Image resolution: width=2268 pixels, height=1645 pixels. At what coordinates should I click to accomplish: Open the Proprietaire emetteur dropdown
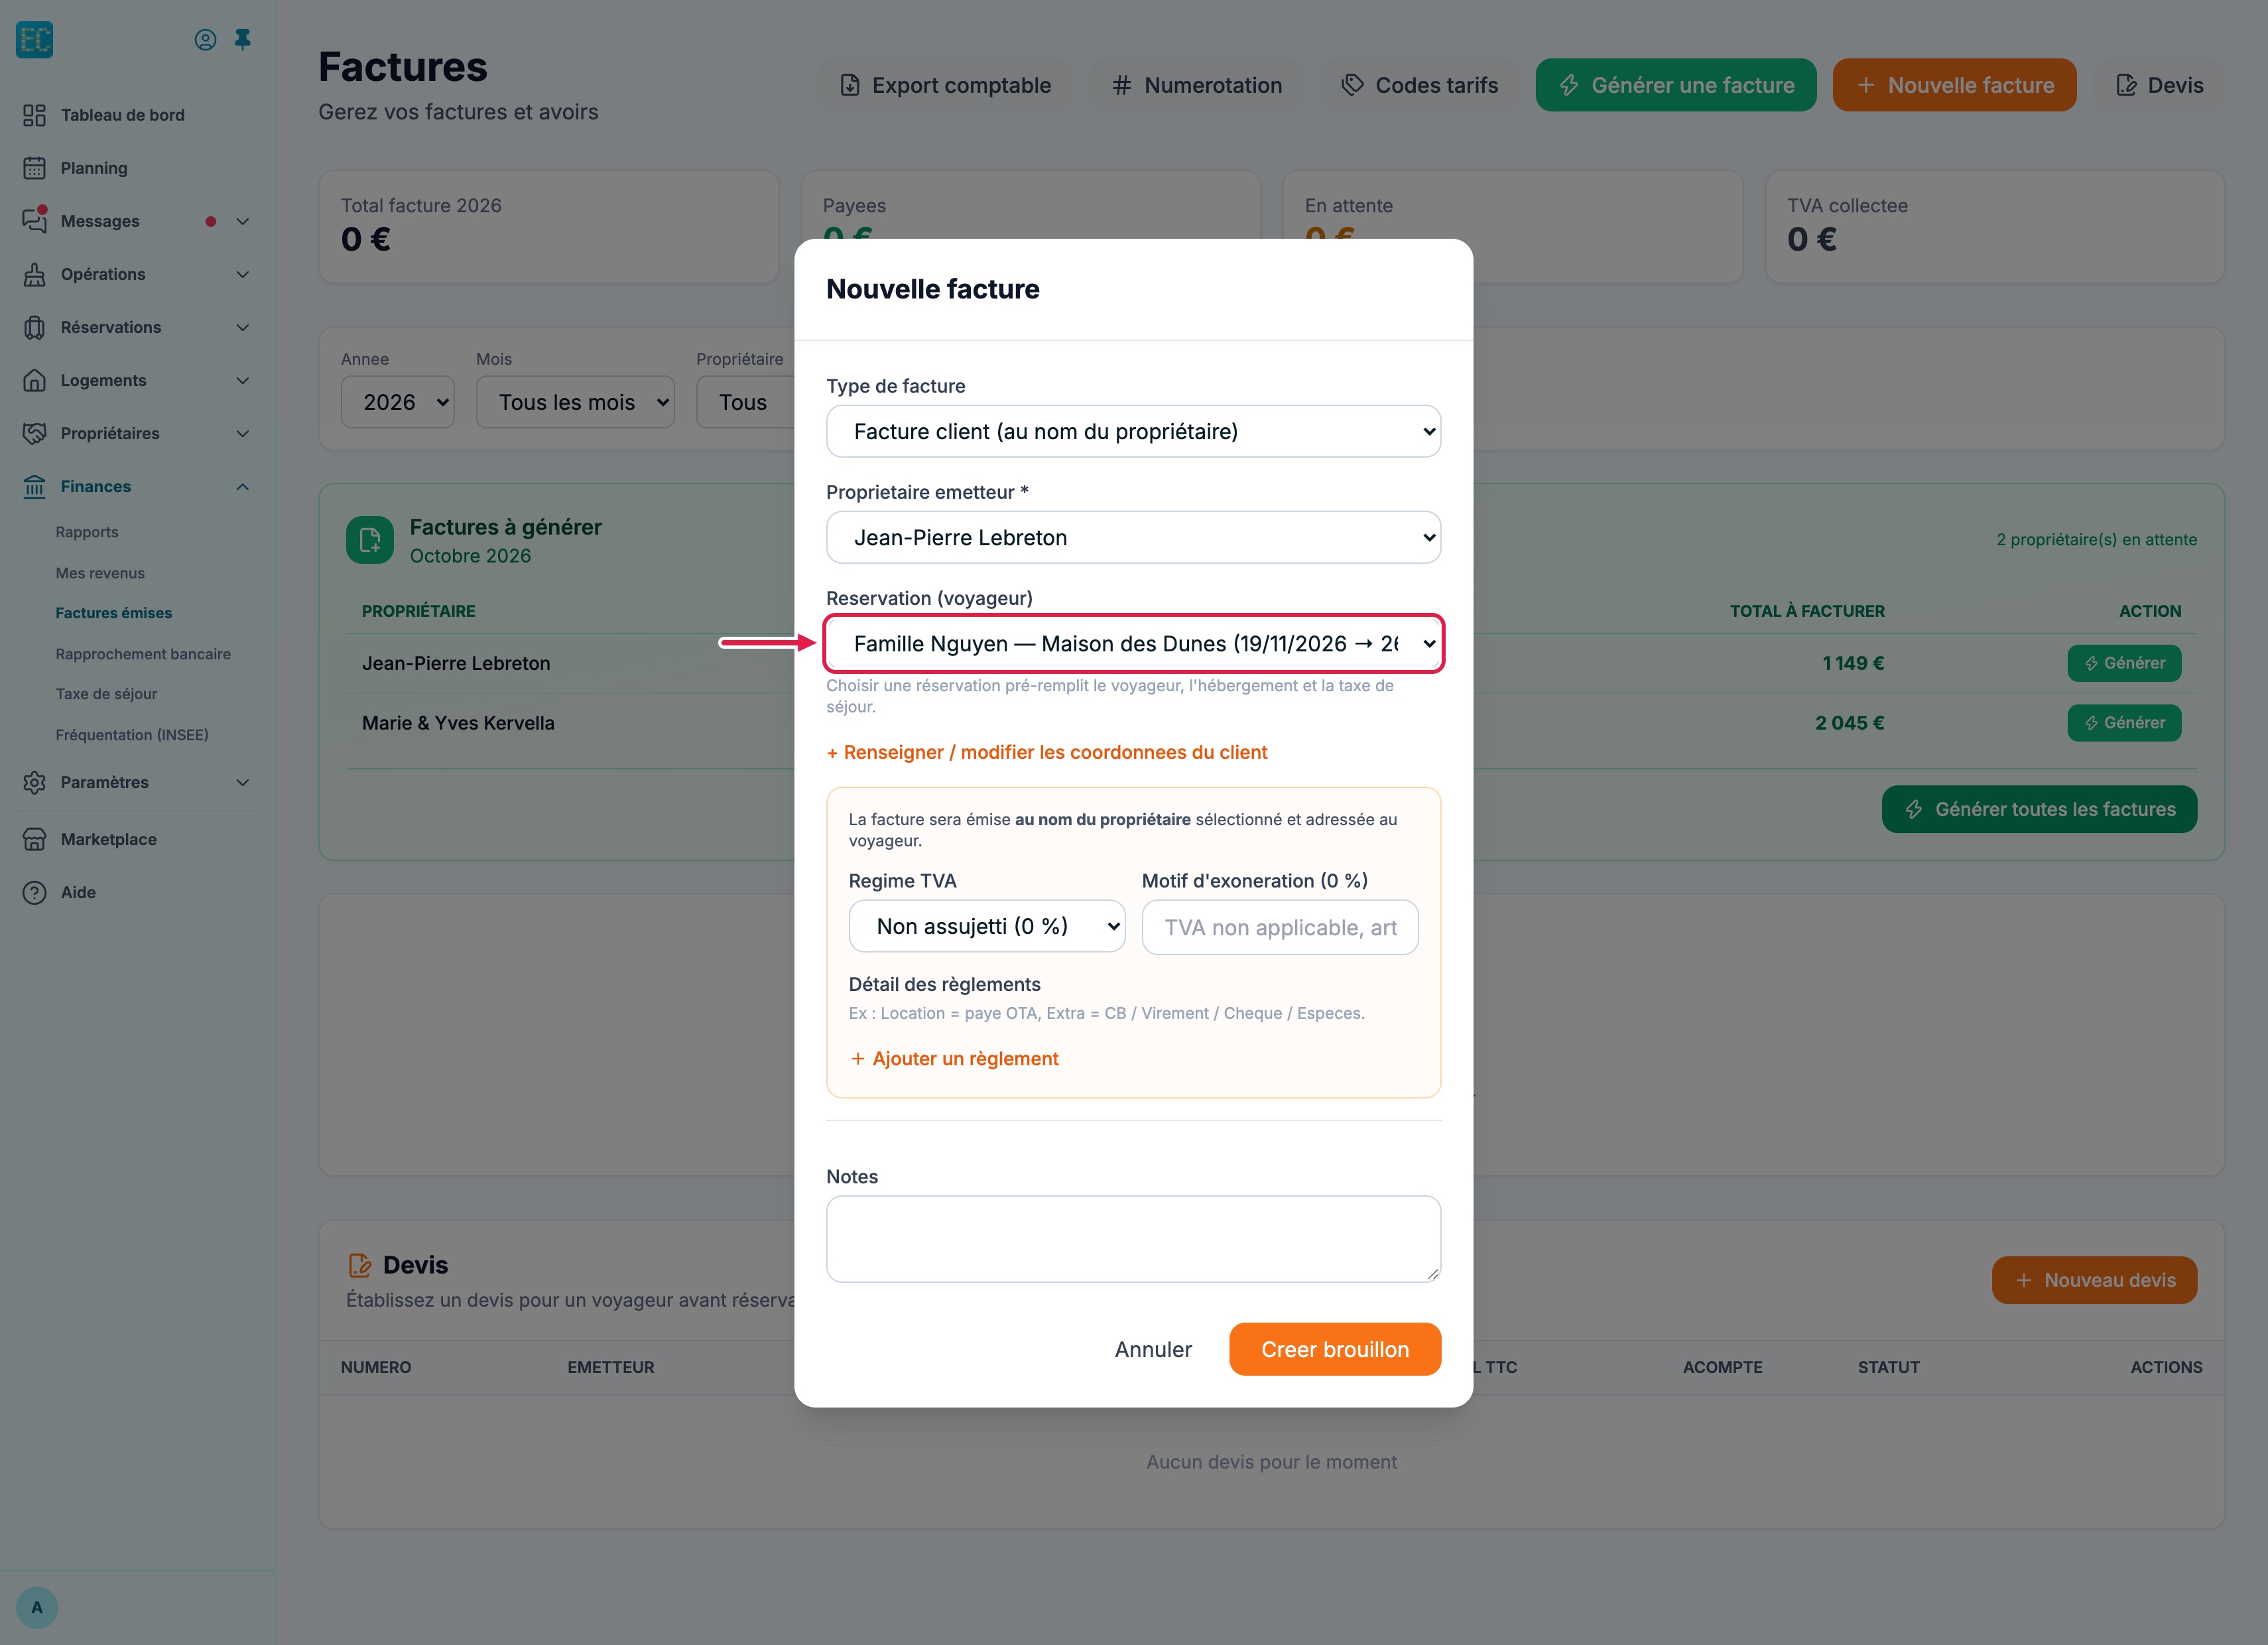pos(1133,537)
